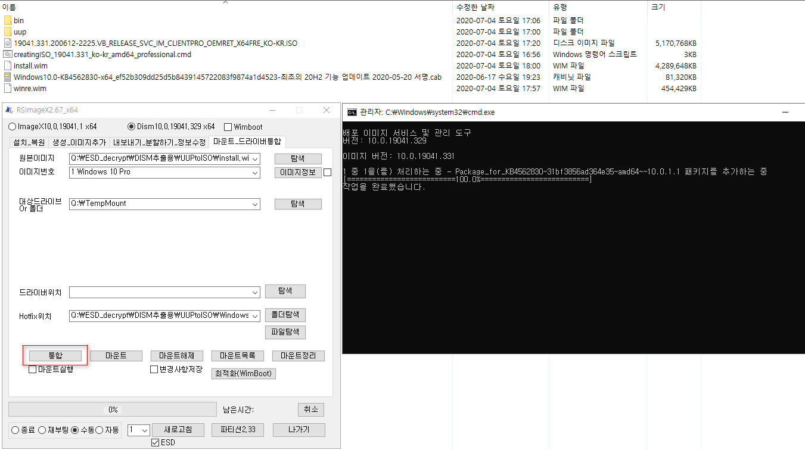Enable the 마운트실행 checkbox
Screen dimensions: 805x450
coord(33,370)
